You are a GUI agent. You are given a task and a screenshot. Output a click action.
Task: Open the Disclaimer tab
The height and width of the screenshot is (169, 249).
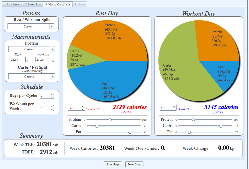(x=12, y=4)
